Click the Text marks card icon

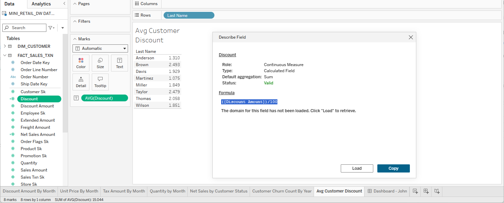(120, 63)
